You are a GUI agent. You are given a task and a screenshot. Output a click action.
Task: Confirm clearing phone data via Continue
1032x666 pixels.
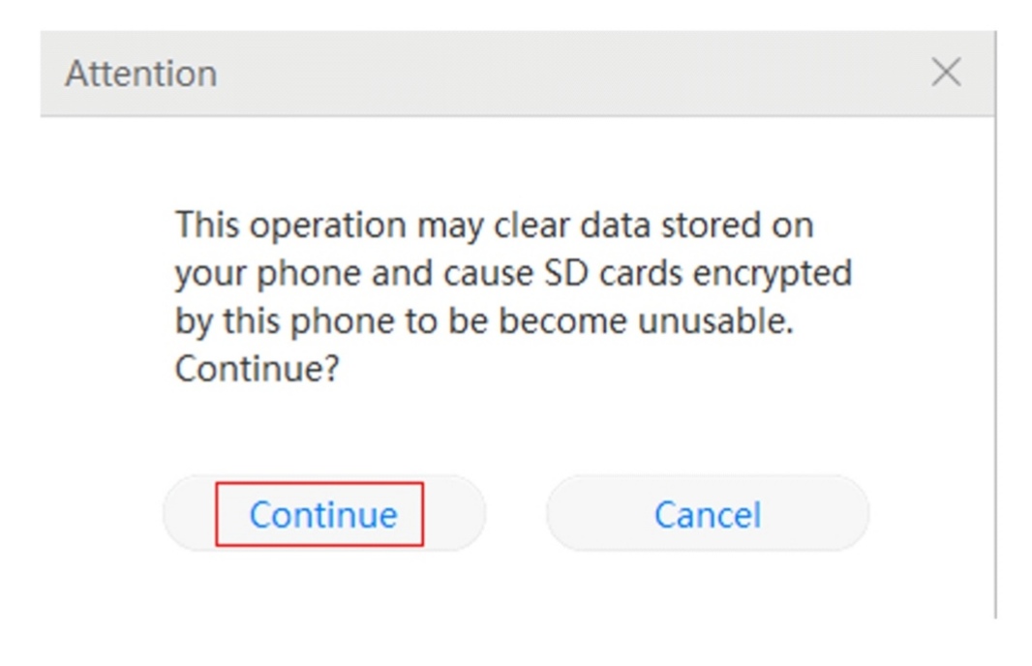tap(322, 515)
